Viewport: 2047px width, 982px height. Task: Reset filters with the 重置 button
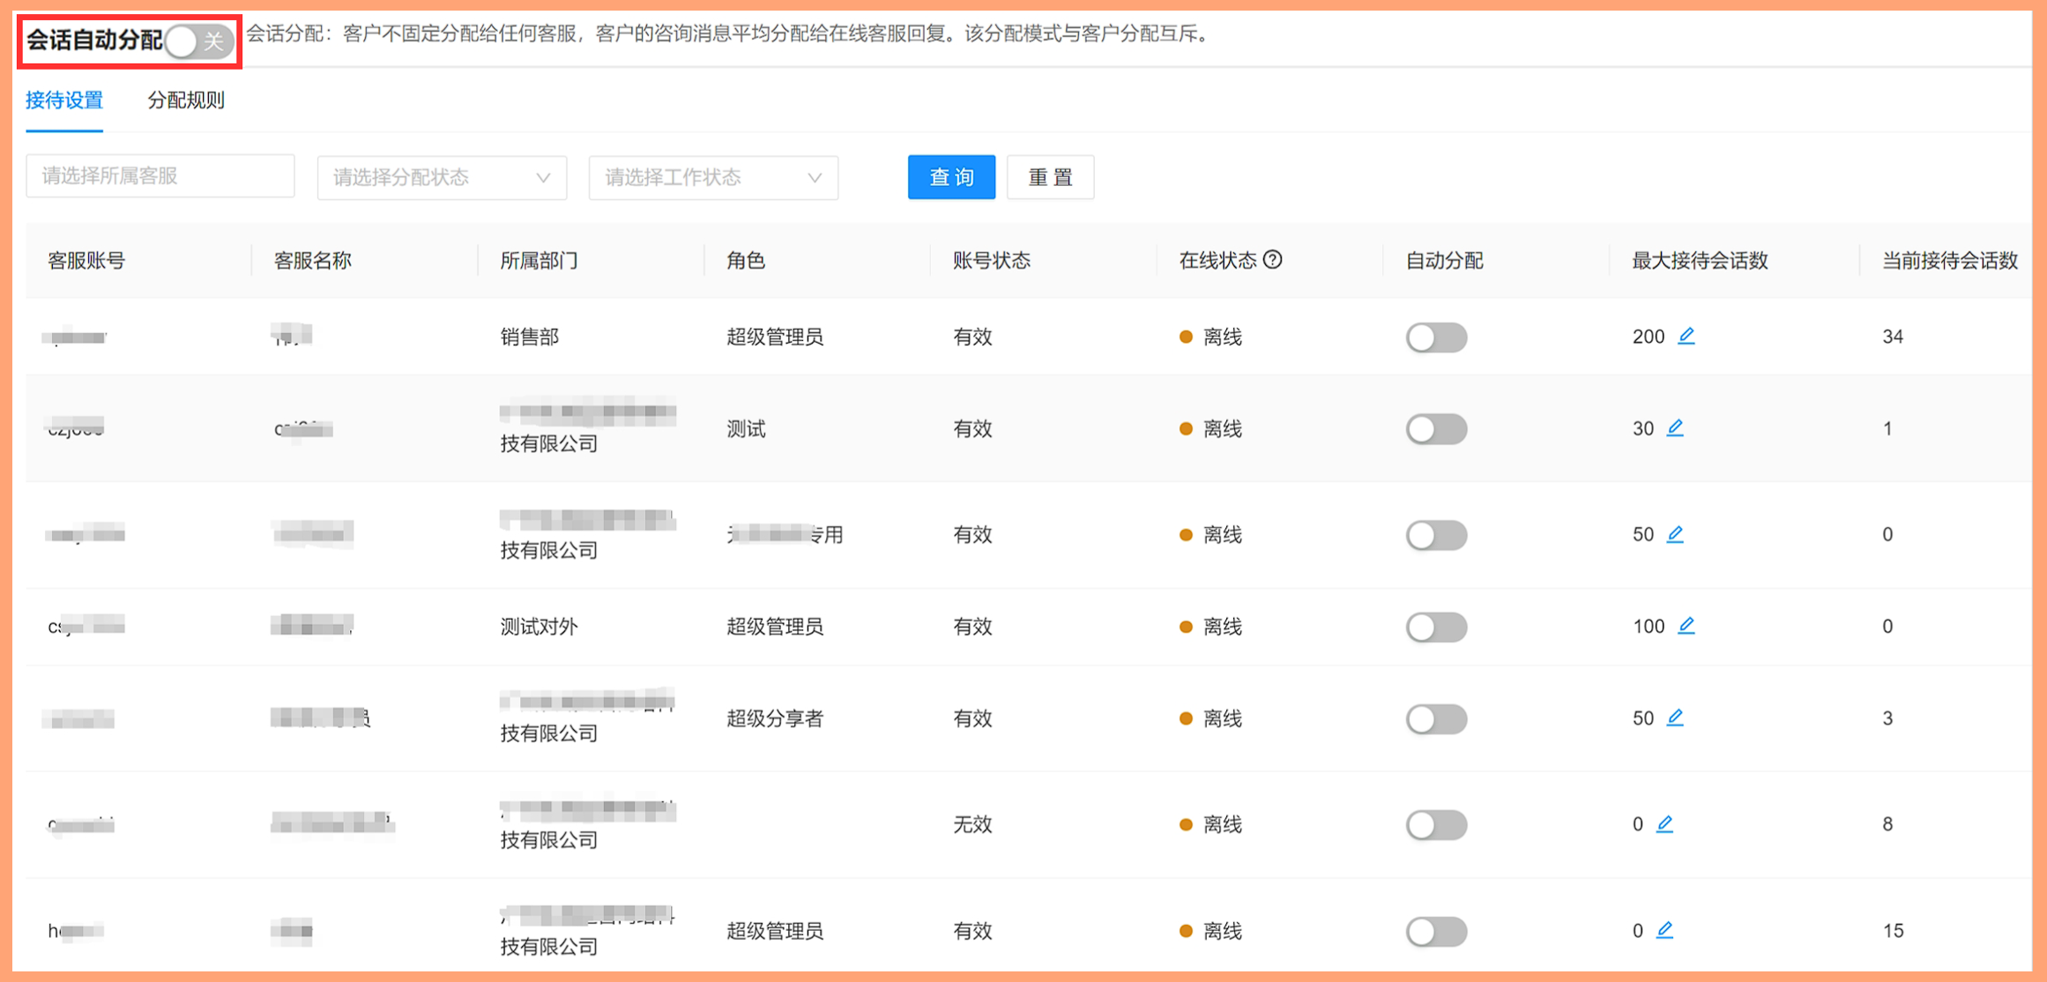(x=1050, y=177)
